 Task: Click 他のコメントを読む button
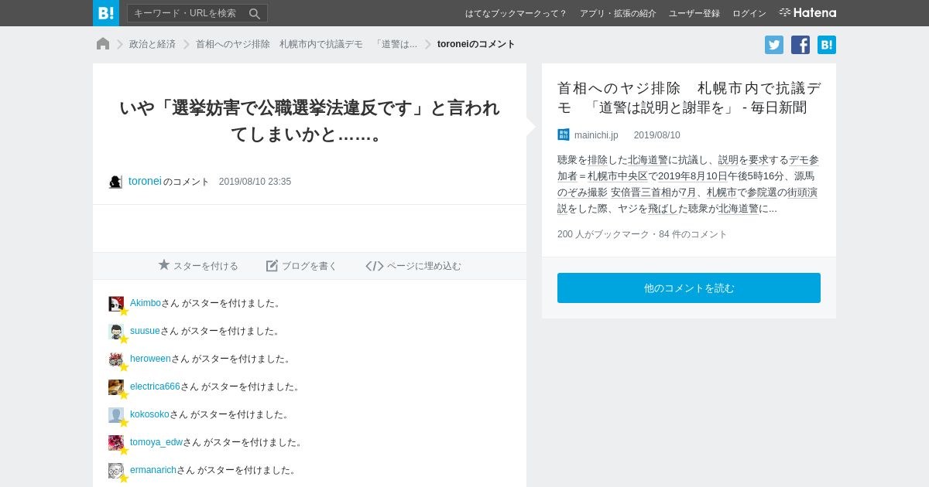[x=689, y=288]
